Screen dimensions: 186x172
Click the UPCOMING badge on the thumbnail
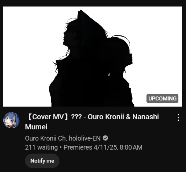coord(162,99)
